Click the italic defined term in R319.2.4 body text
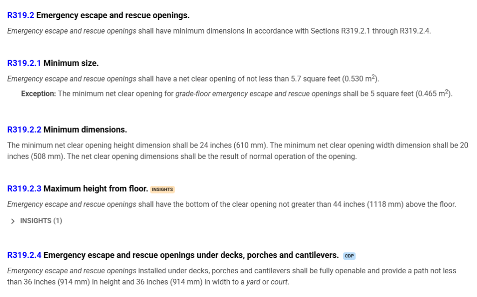This screenshot has height=297, width=477. [72, 270]
